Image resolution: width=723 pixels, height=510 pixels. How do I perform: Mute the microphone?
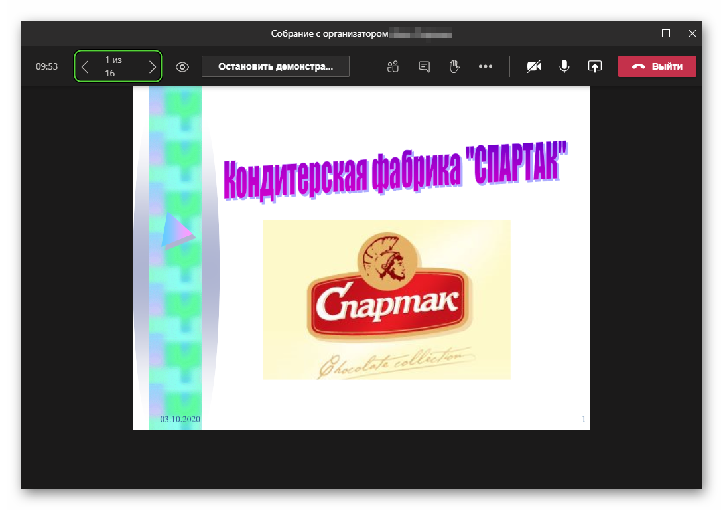[564, 67]
